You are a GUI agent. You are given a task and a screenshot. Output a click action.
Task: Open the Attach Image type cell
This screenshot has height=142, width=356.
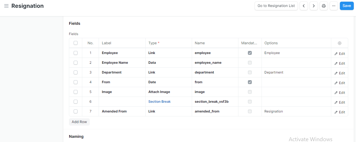tap(168, 92)
